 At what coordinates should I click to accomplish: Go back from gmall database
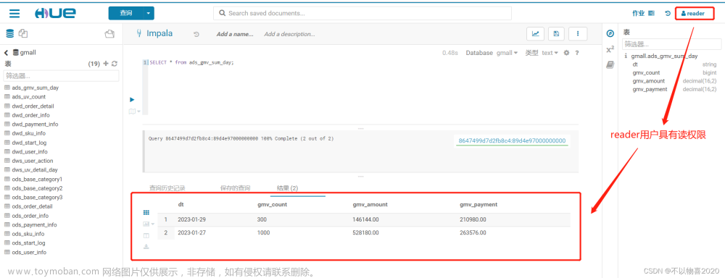pos(7,53)
